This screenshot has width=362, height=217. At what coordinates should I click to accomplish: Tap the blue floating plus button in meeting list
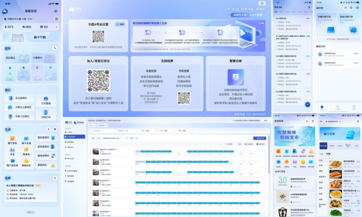point(307,105)
